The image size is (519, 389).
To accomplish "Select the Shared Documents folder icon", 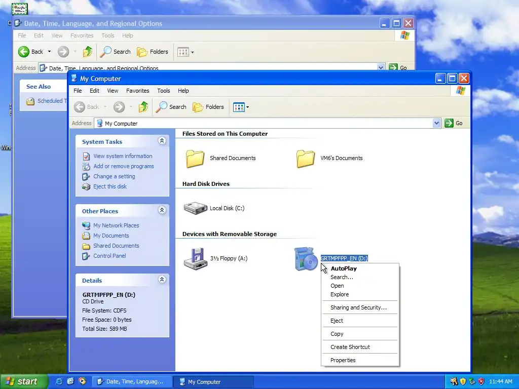I will coord(195,159).
